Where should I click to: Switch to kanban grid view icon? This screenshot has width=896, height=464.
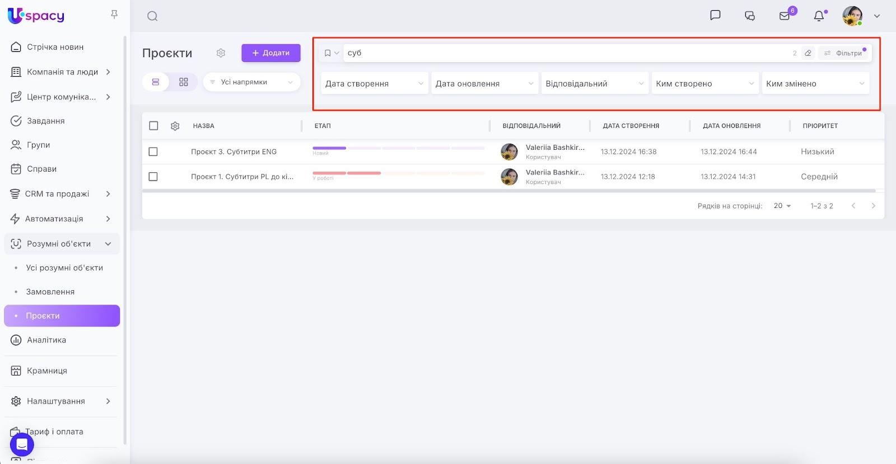tap(184, 82)
